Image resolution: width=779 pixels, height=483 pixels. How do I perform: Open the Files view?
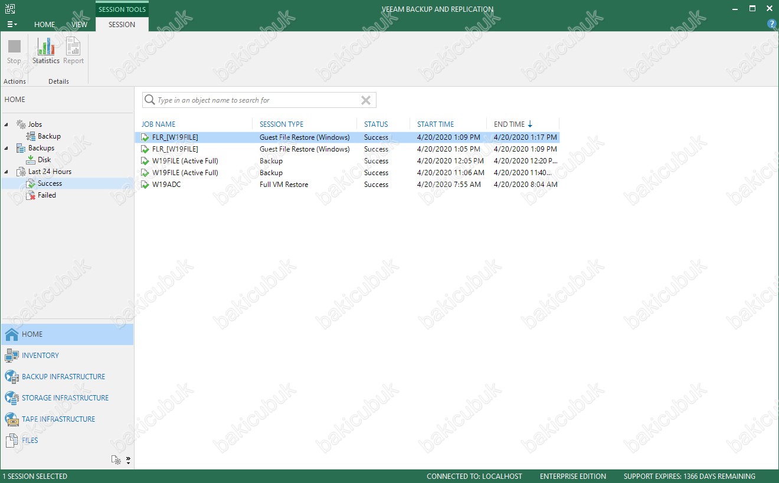(x=30, y=441)
